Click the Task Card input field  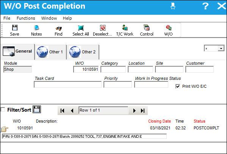(x=67, y=84)
